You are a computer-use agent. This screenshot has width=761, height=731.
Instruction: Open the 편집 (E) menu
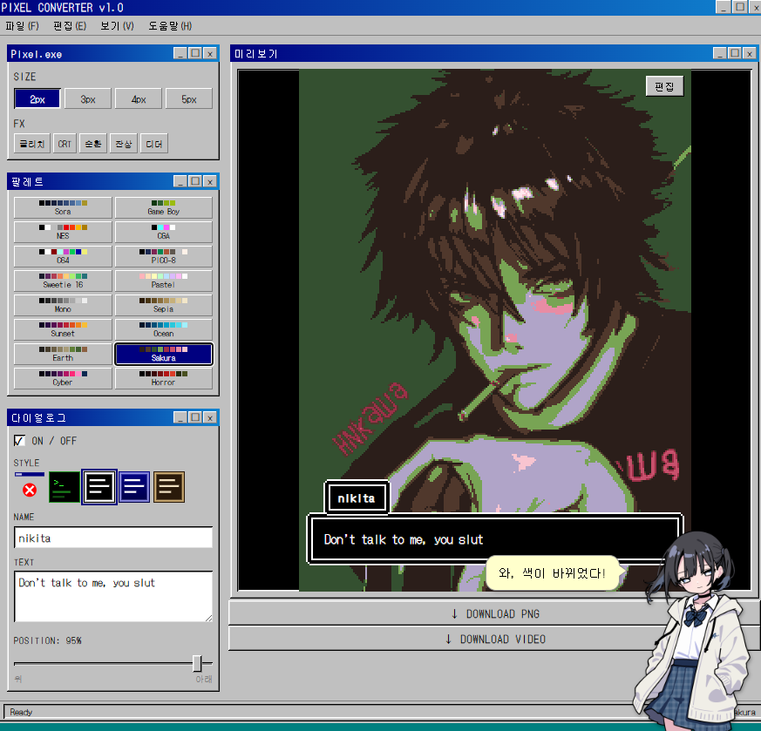pyautogui.click(x=70, y=26)
